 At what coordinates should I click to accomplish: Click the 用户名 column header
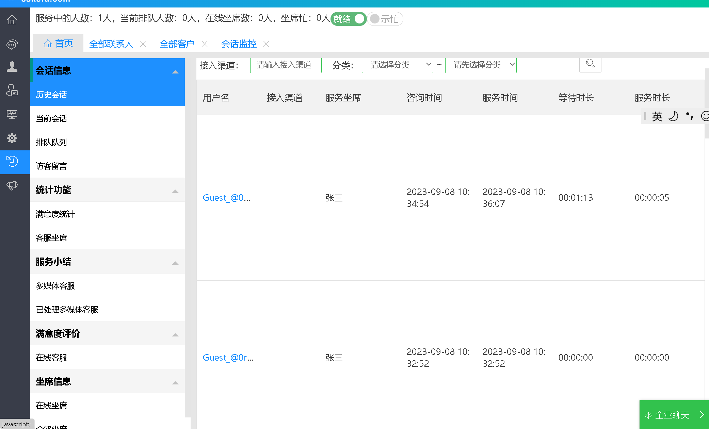click(216, 98)
